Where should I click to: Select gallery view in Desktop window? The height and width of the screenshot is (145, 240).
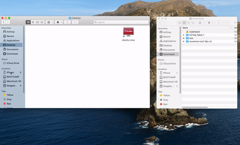click(x=42, y=22)
